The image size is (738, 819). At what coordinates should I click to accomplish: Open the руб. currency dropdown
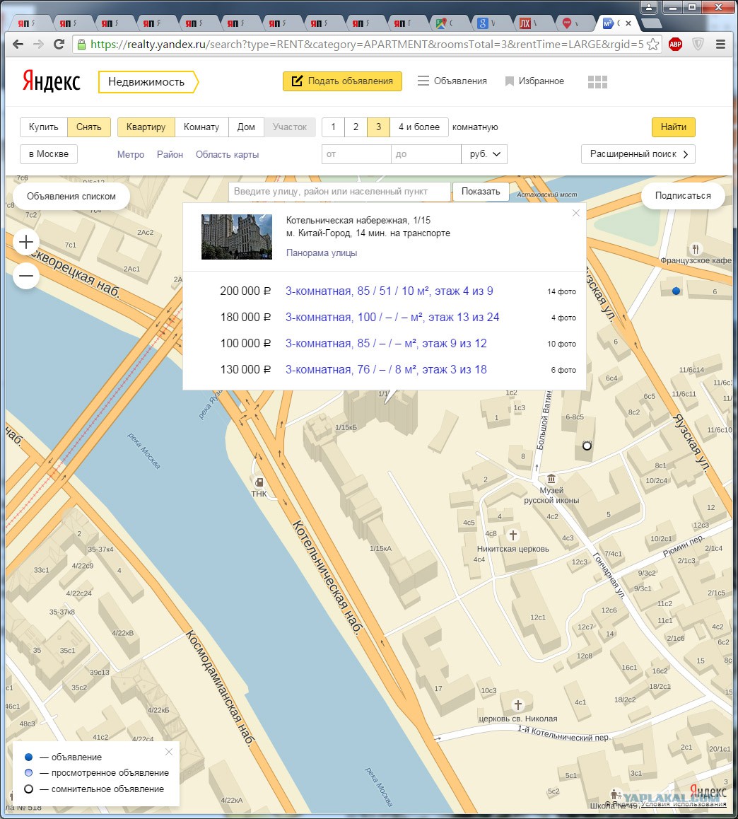484,154
